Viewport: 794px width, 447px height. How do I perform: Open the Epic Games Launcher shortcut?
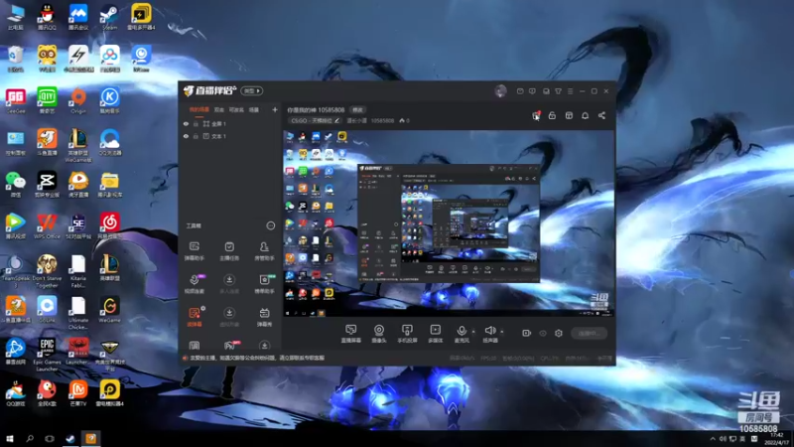[x=47, y=355]
